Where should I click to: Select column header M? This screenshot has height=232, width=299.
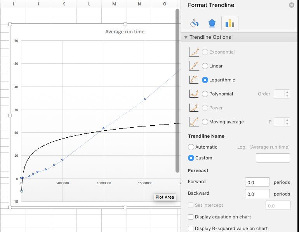click(x=114, y=4)
